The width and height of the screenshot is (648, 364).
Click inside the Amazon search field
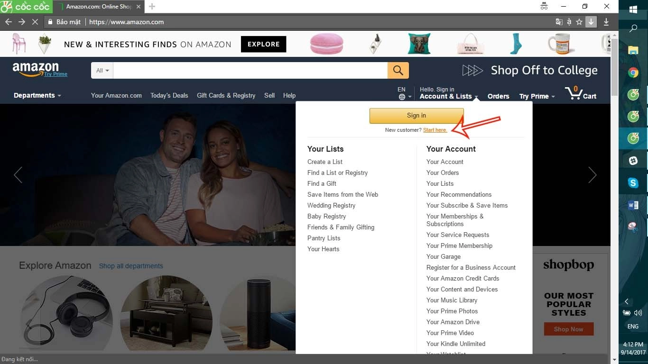point(250,71)
